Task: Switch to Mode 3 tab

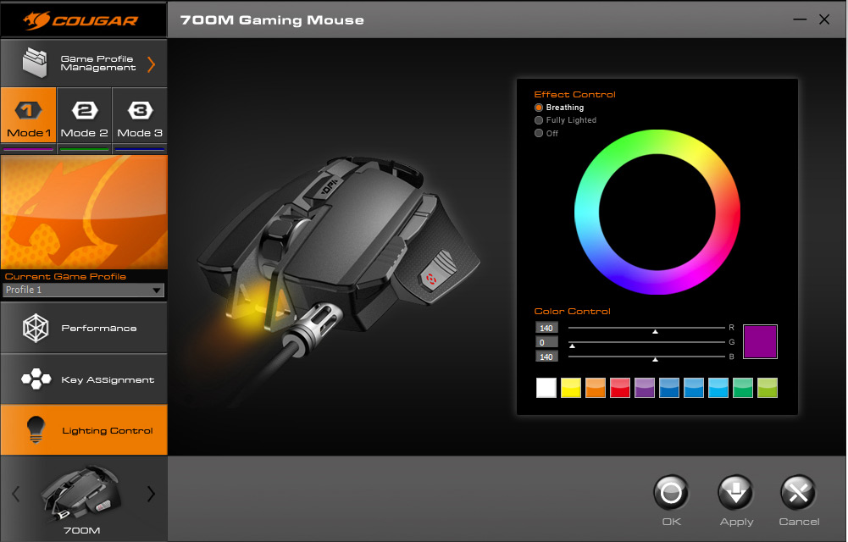Action: [x=140, y=115]
